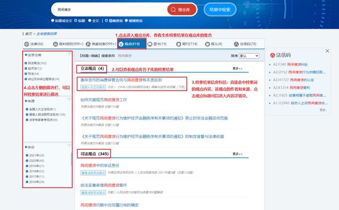Focus the search box containing 民间借贷
The height and width of the screenshot is (210, 339).
click(109, 9)
